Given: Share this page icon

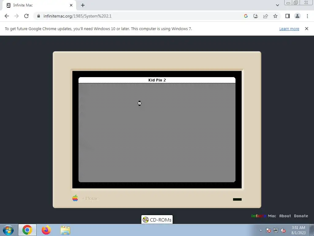Looking at the screenshot, I should point(266,16).
